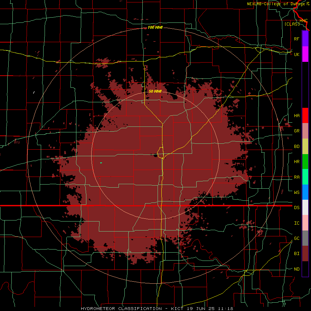Screen dimensions: 311x311
Task: Click the 19 JUN 25 date text
Action: (x=201, y=309)
